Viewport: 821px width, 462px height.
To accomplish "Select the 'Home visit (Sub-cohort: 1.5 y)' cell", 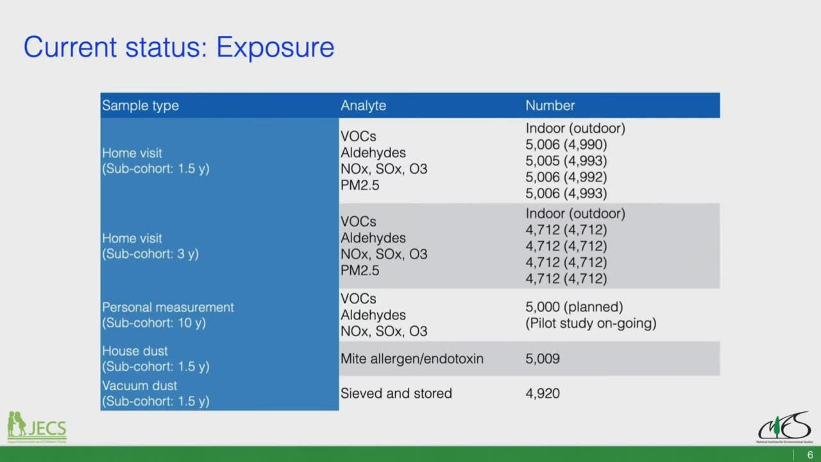I will point(156,161).
